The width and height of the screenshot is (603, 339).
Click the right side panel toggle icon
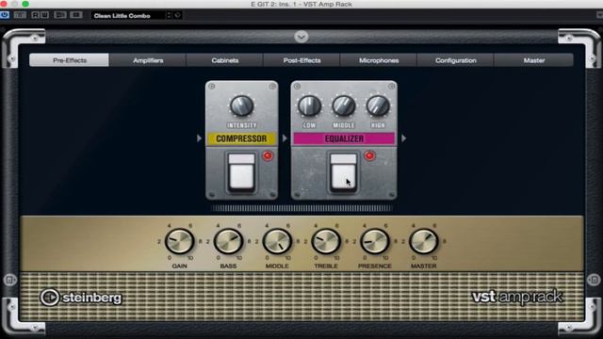pyautogui.click(x=593, y=280)
